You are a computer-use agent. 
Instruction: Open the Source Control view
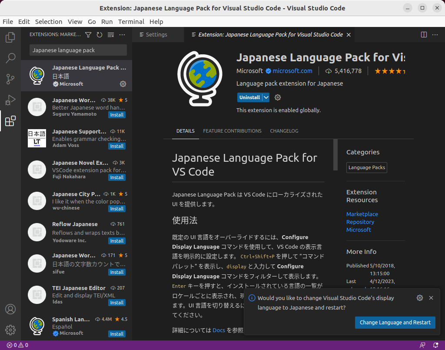[x=10, y=79]
